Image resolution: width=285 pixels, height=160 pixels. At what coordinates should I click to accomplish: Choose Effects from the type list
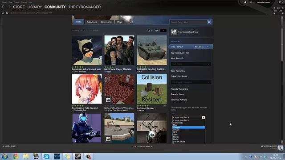coord(189,137)
